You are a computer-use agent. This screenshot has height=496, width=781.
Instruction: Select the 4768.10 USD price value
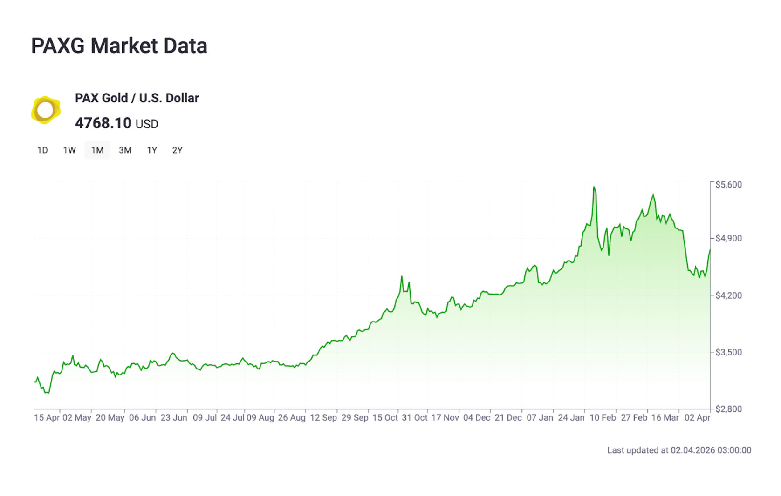coord(116,124)
